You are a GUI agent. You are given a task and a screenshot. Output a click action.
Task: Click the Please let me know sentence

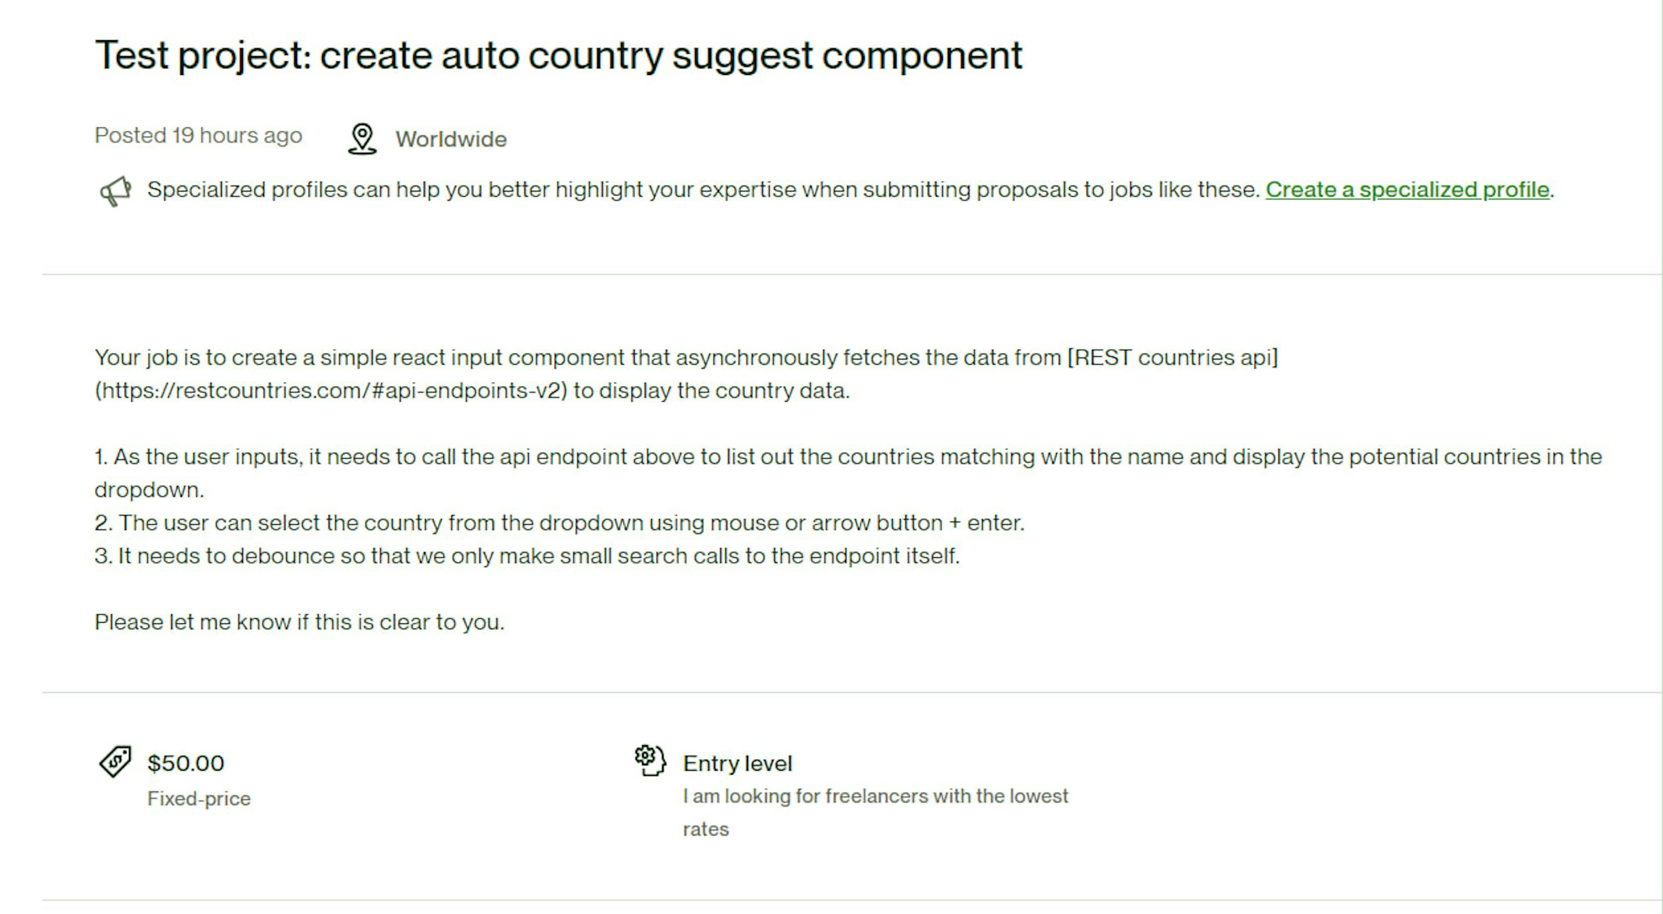click(x=300, y=622)
